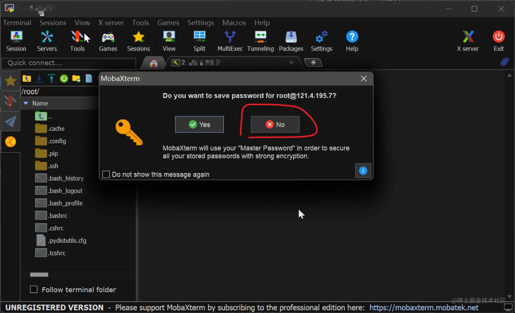Select the .ssh folder
515x313 pixels.
[47, 166]
